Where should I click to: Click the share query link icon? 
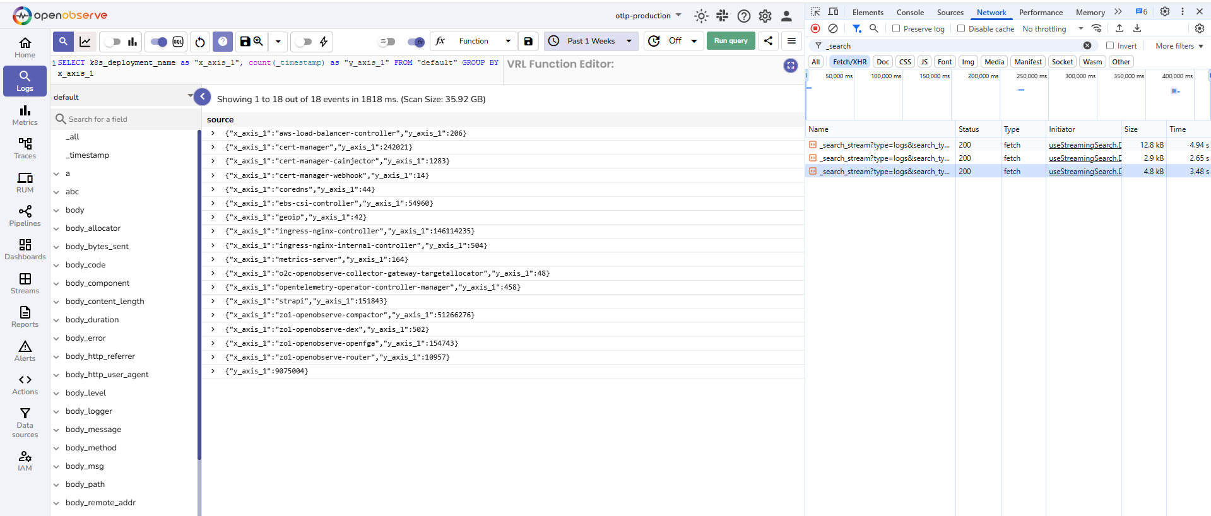tap(768, 41)
